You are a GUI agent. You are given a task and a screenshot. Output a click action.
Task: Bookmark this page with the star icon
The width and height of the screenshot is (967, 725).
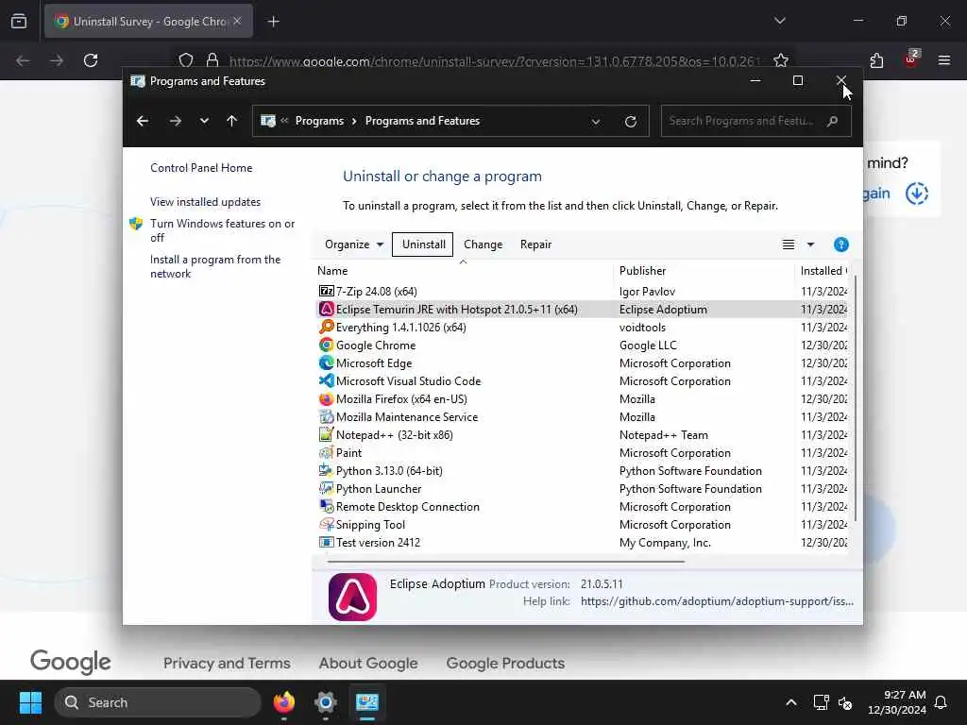(781, 60)
